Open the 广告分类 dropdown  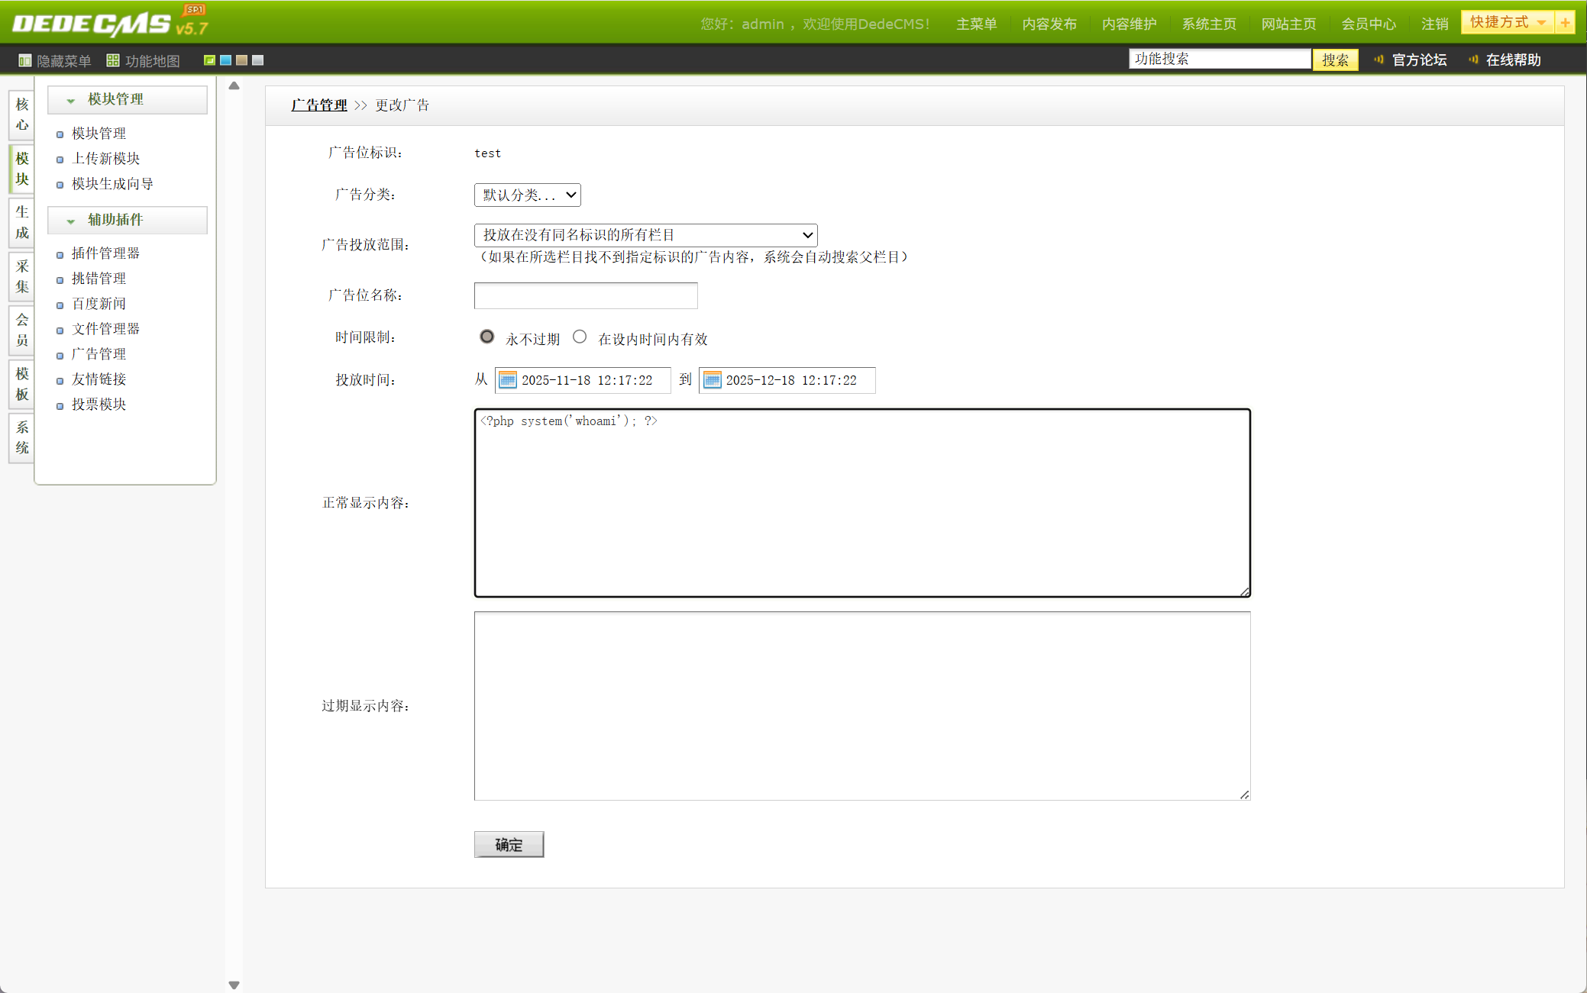coord(527,195)
